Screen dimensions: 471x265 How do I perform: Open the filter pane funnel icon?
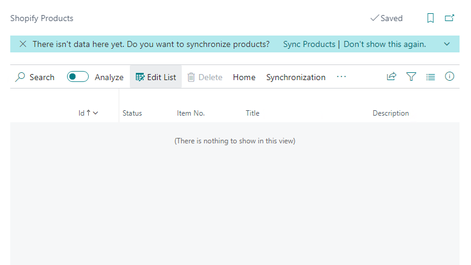point(411,76)
